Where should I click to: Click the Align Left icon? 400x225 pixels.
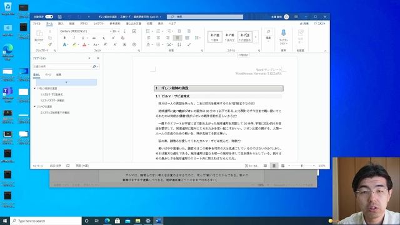point(149,37)
